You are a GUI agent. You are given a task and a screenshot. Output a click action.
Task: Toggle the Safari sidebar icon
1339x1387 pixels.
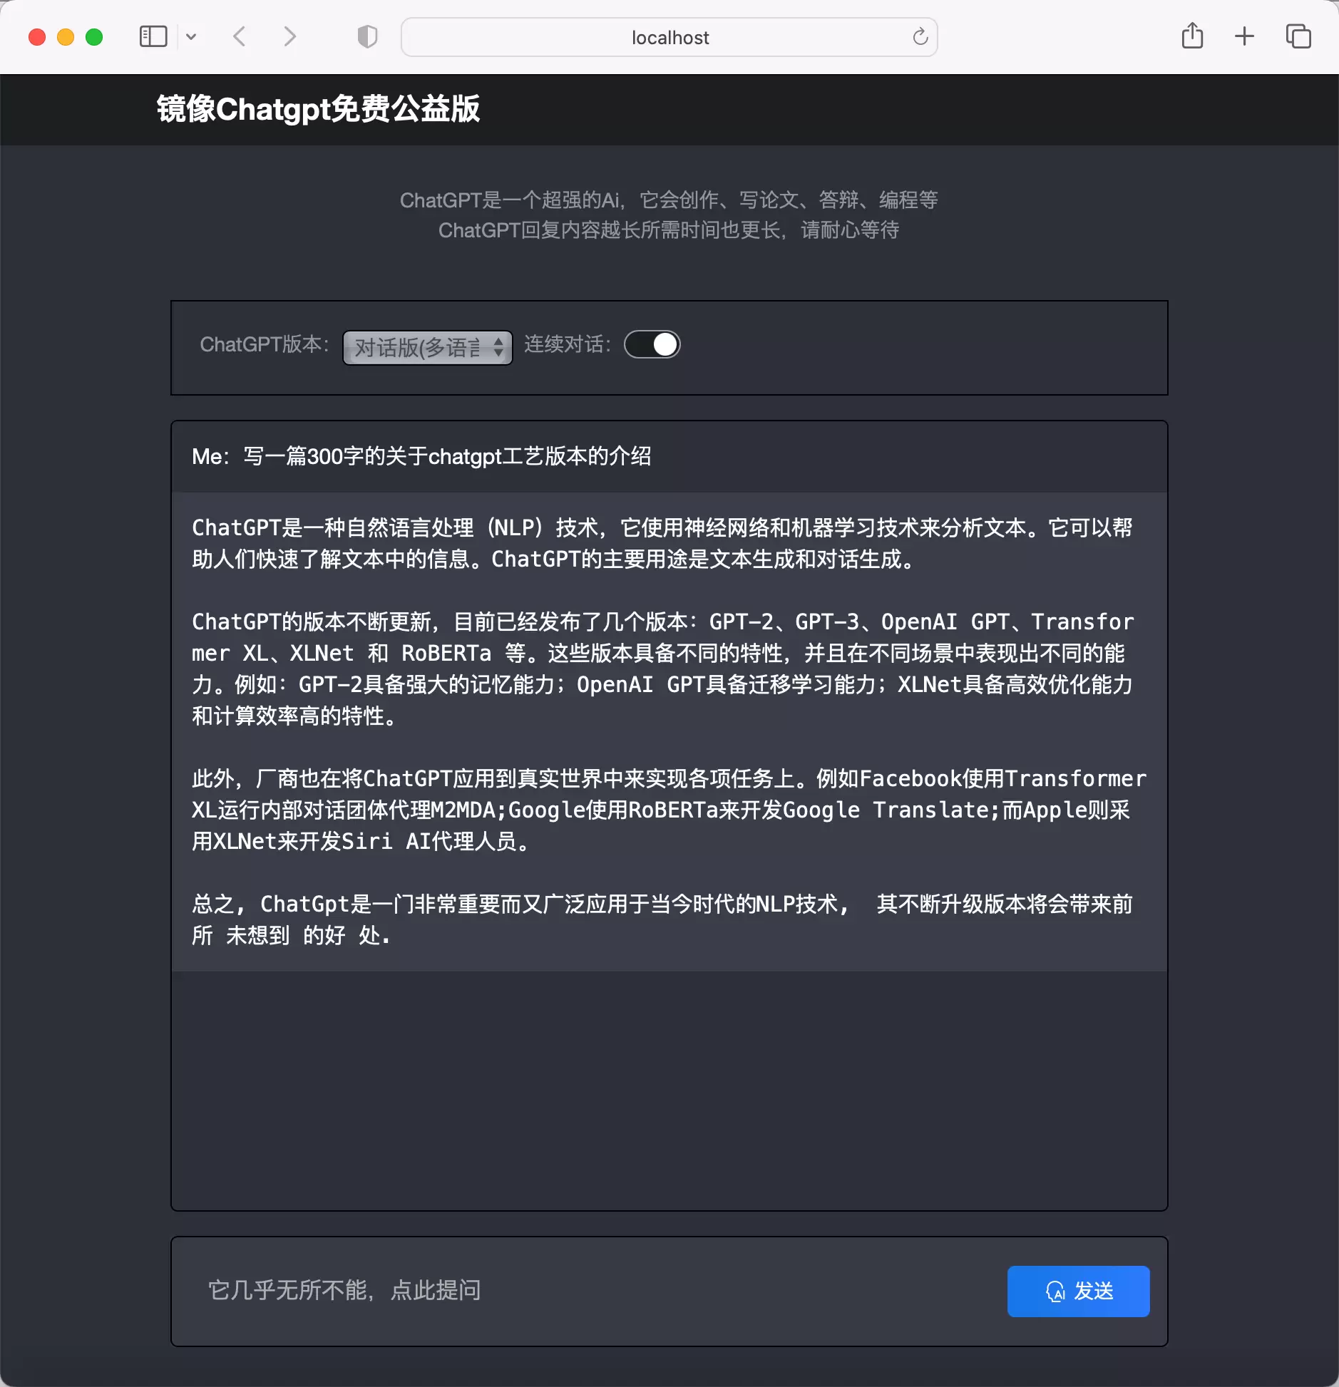coord(153,36)
